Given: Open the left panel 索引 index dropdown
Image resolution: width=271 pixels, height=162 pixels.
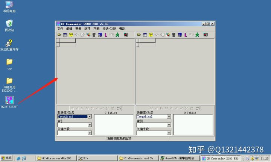Looking at the screenshot, I should coord(90,125).
